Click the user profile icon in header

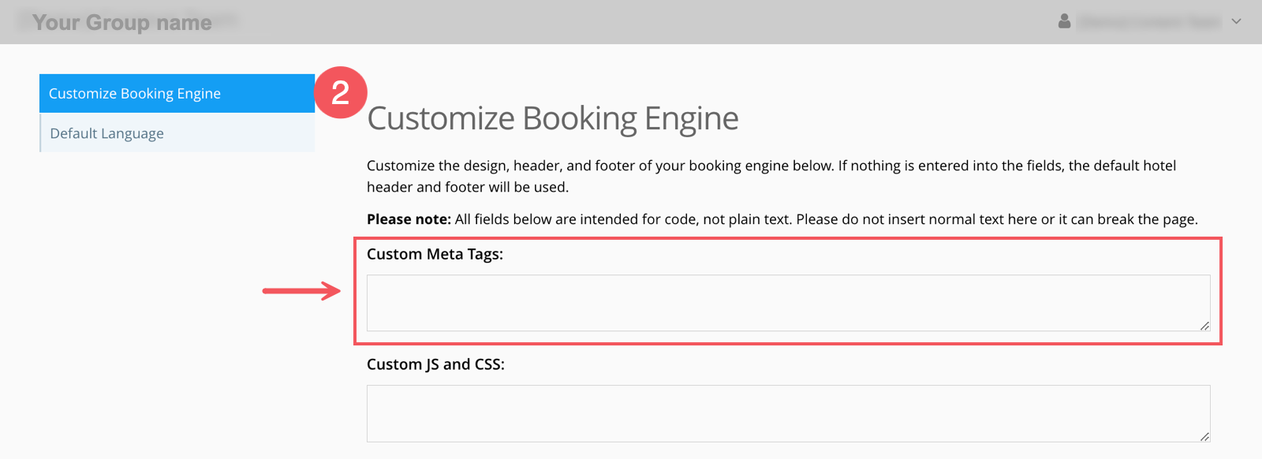pyautogui.click(x=1064, y=21)
